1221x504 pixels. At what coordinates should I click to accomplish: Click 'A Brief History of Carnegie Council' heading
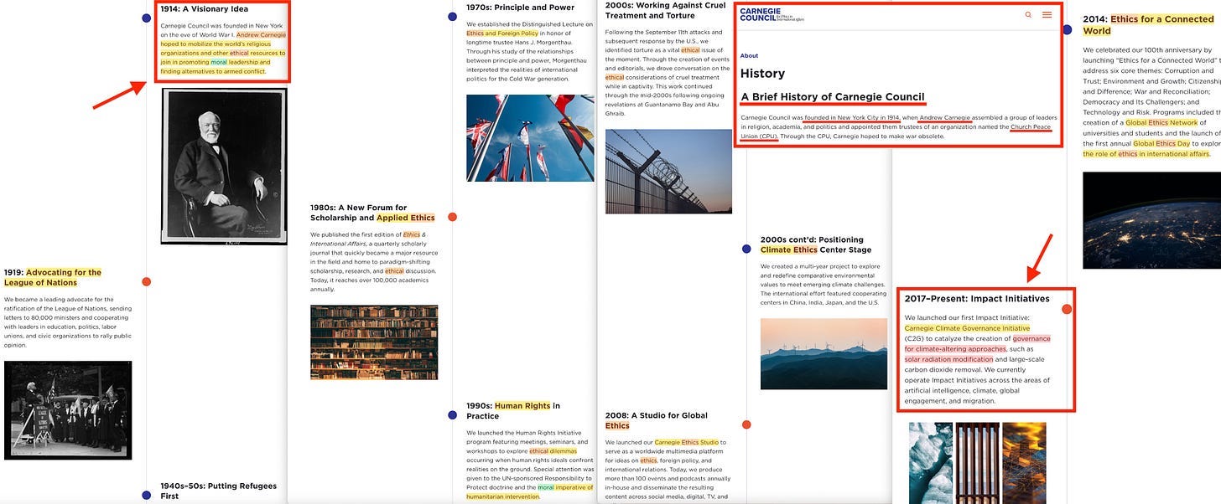click(x=832, y=97)
